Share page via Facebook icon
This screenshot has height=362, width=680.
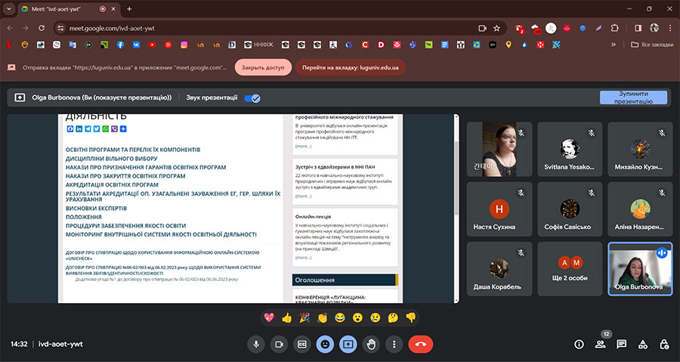[x=70, y=128]
